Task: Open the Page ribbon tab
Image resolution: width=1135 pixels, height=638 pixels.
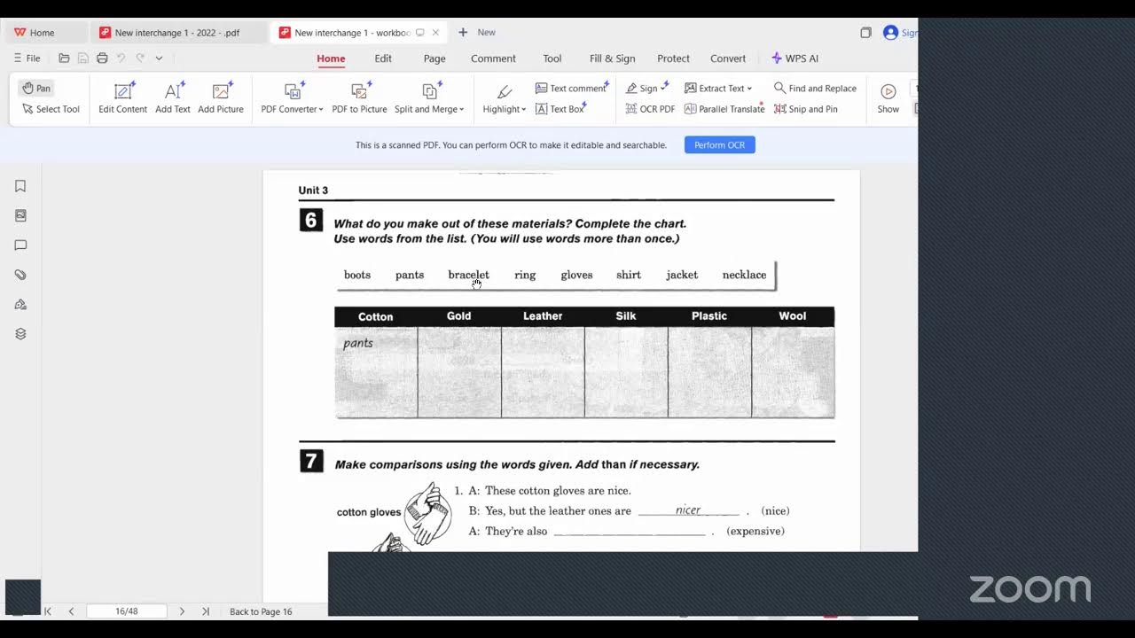Action: coord(434,58)
